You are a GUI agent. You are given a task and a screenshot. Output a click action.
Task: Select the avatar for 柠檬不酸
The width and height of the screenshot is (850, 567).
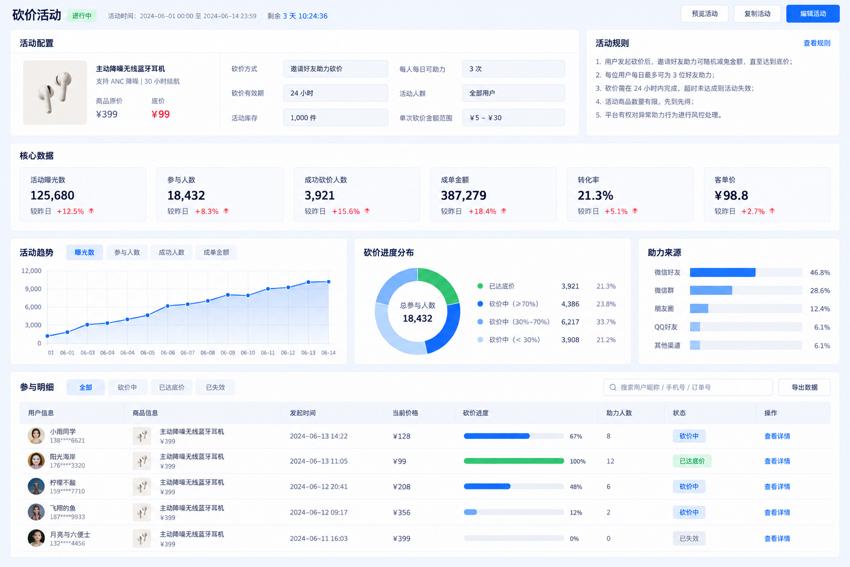37,486
